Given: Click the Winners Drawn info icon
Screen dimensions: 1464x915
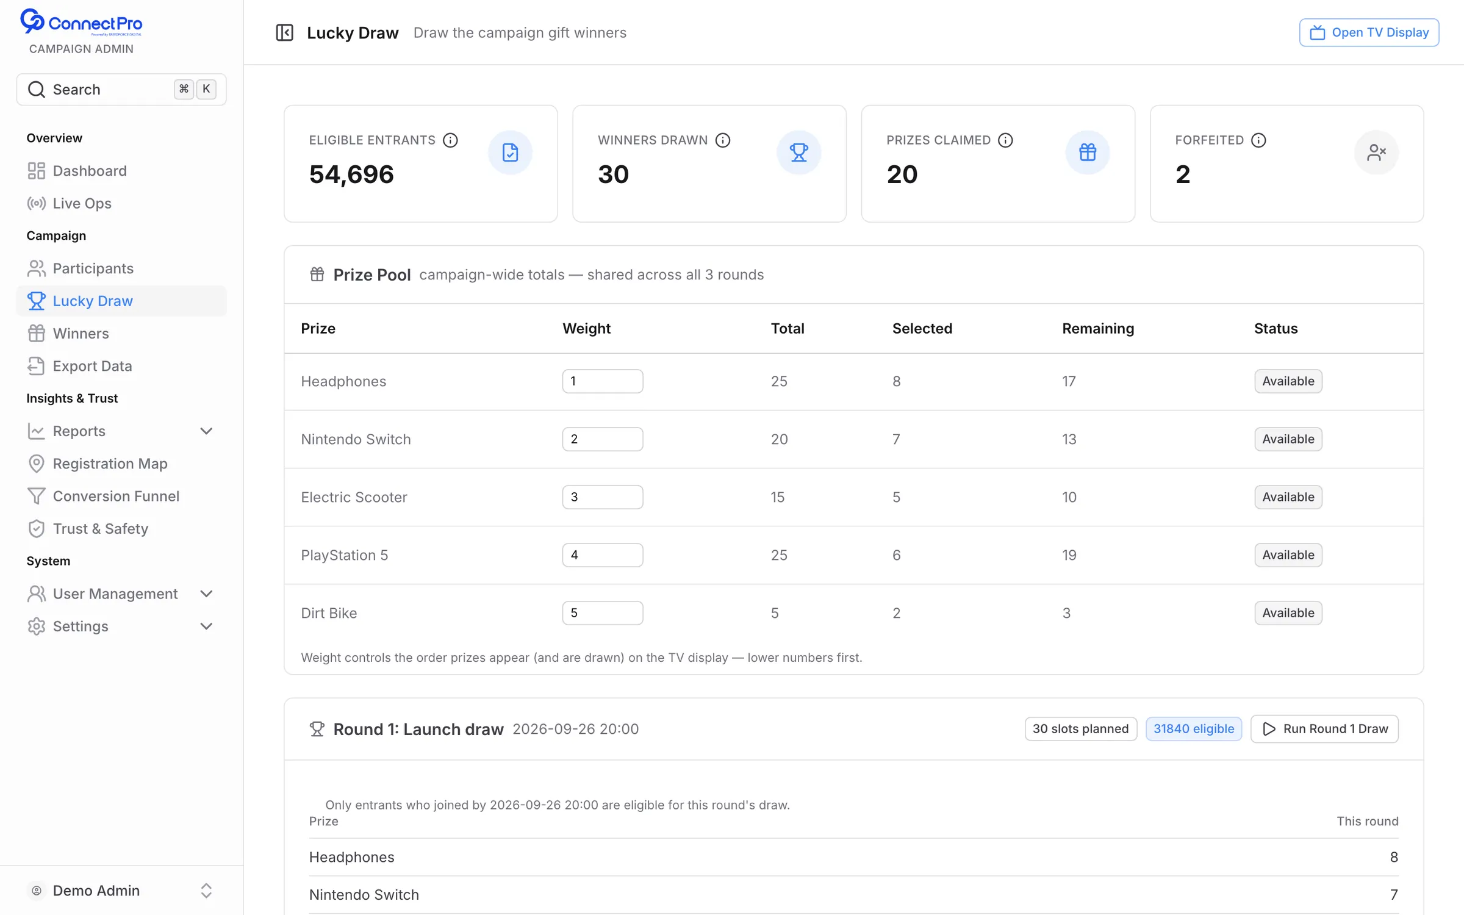Looking at the screenshot, I should pyautogui.click(x=723, y=140).
